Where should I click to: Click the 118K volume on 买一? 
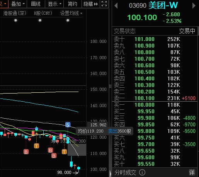[x=173, y=105]
